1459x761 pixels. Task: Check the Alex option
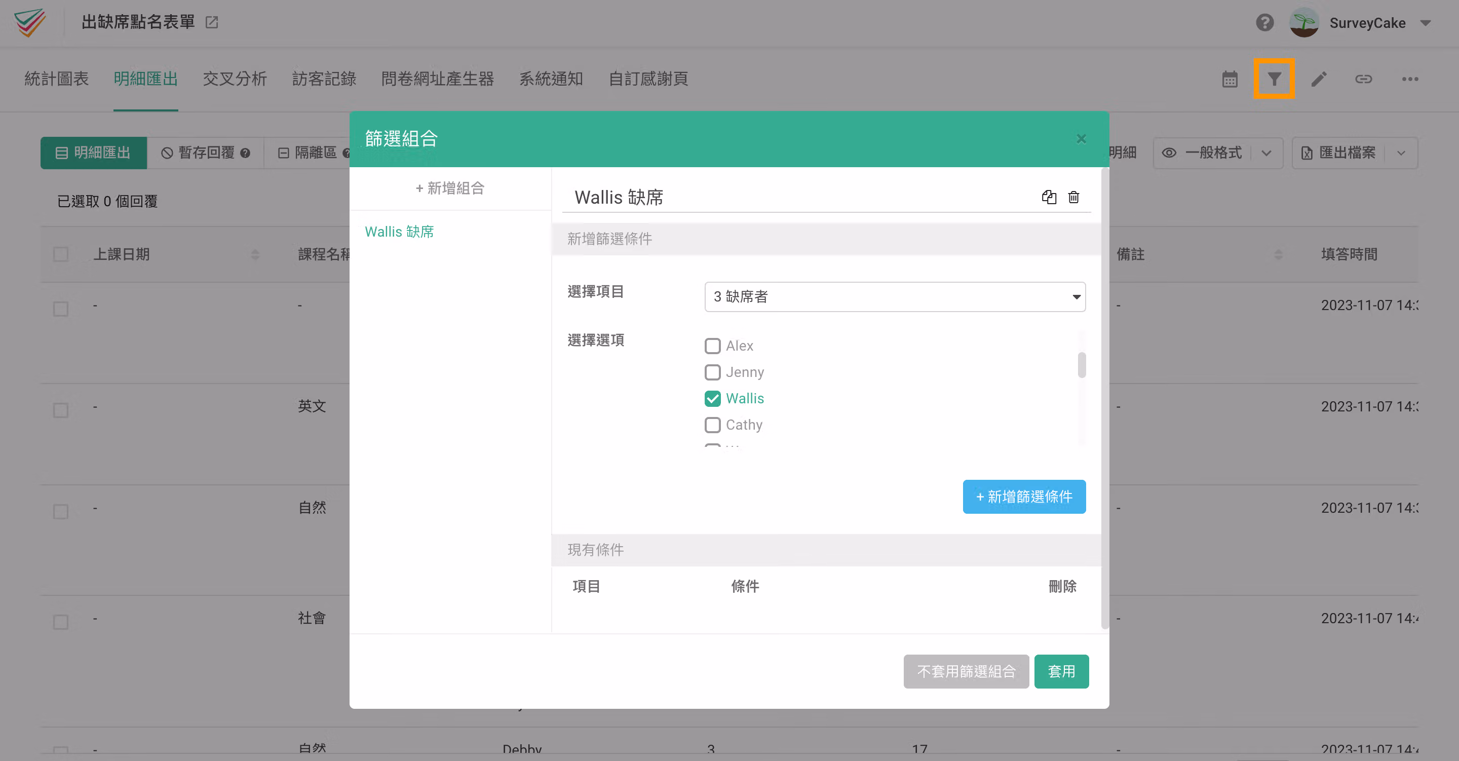[712, 346]
